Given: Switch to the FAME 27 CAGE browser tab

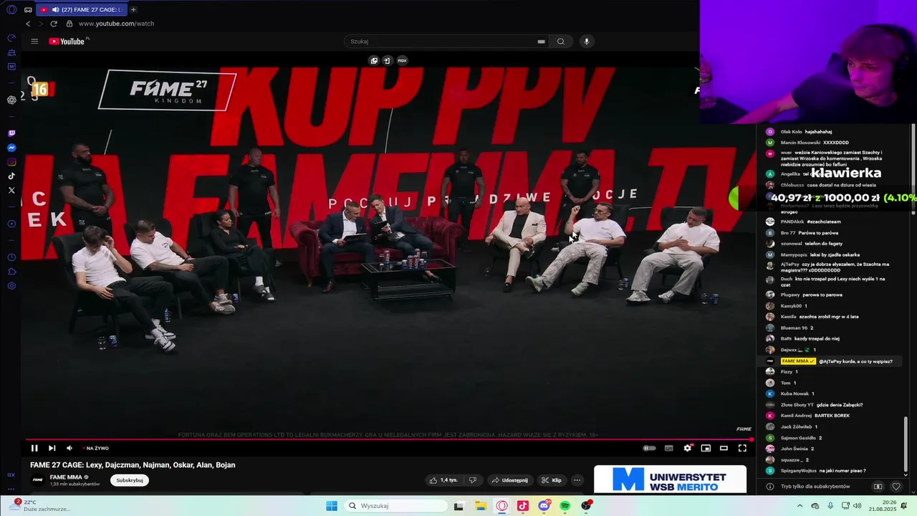Looking at the screenshot, I should point(81,9).
